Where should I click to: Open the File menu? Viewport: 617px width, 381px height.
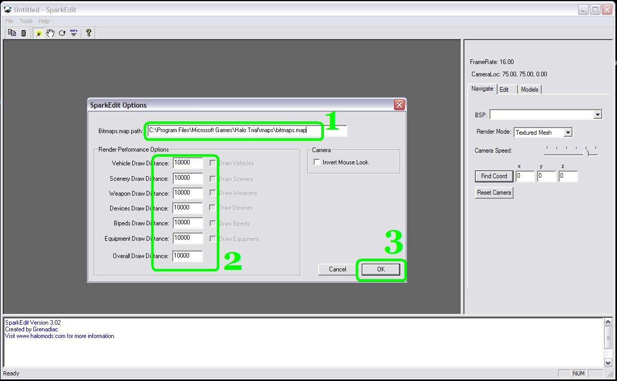tap(9, 21)
